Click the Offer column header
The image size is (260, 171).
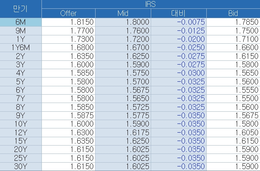(x=69, y=13)
